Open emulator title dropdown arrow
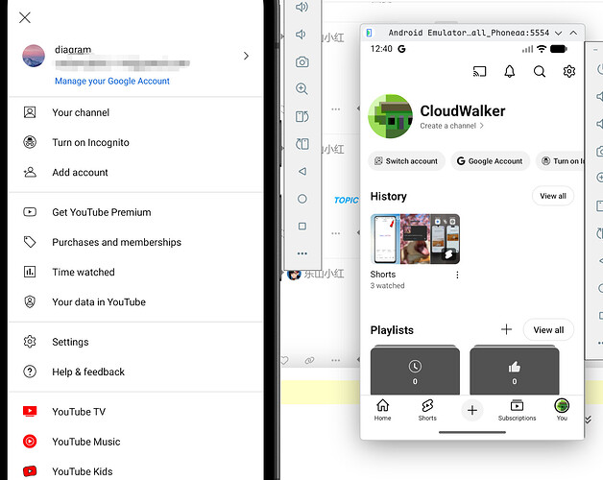This screenshot has width=603, height=480. point(559,33)
